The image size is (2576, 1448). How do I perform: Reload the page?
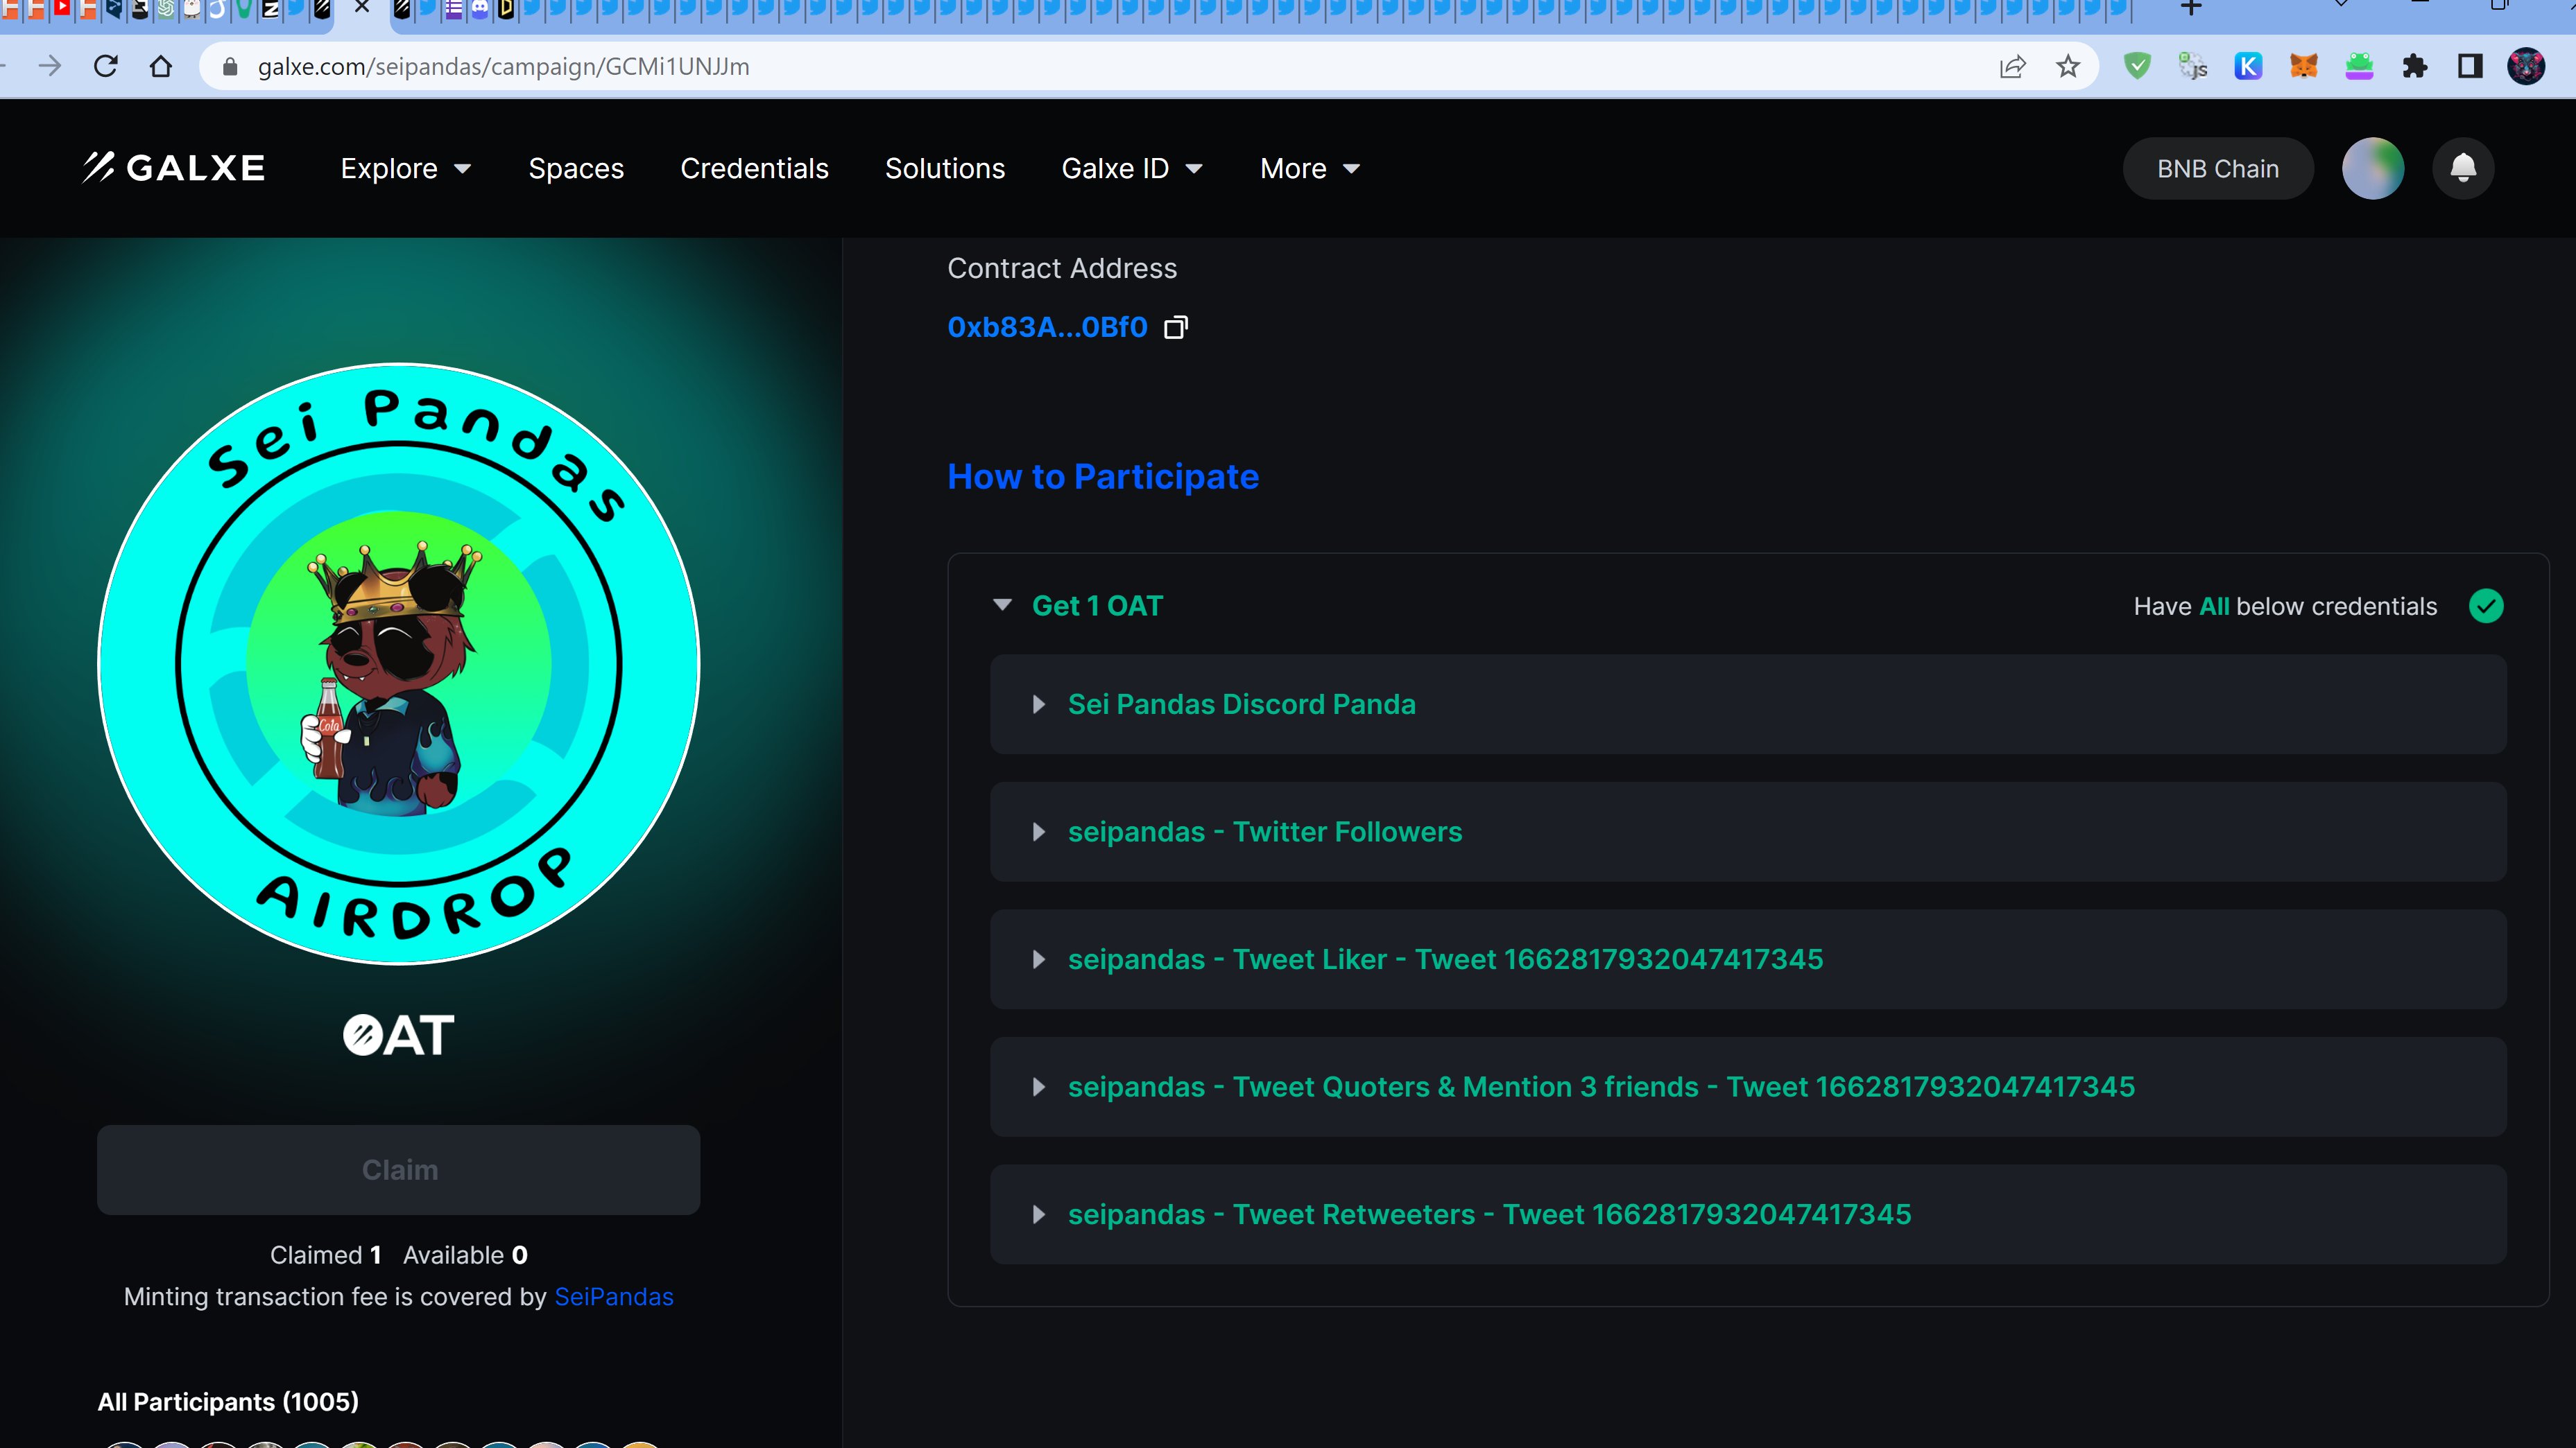[106, 67]
